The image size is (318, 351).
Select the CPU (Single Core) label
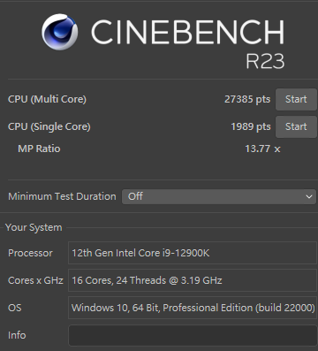49,126
